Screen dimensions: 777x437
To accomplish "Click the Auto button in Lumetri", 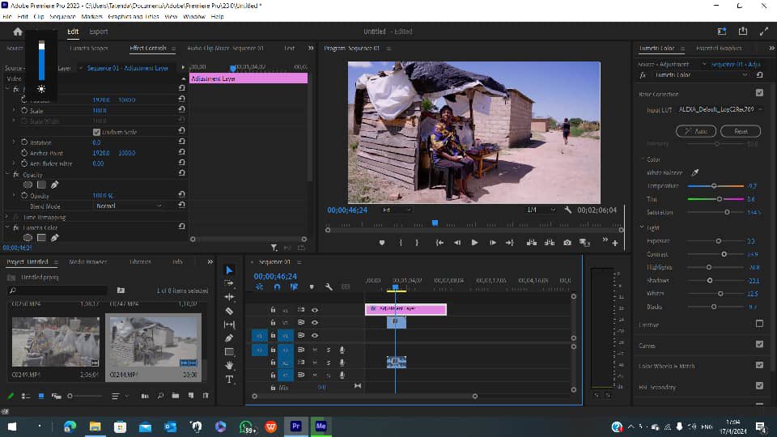I will [696, 131].
